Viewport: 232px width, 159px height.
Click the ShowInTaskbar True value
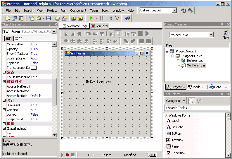(34, 54)
